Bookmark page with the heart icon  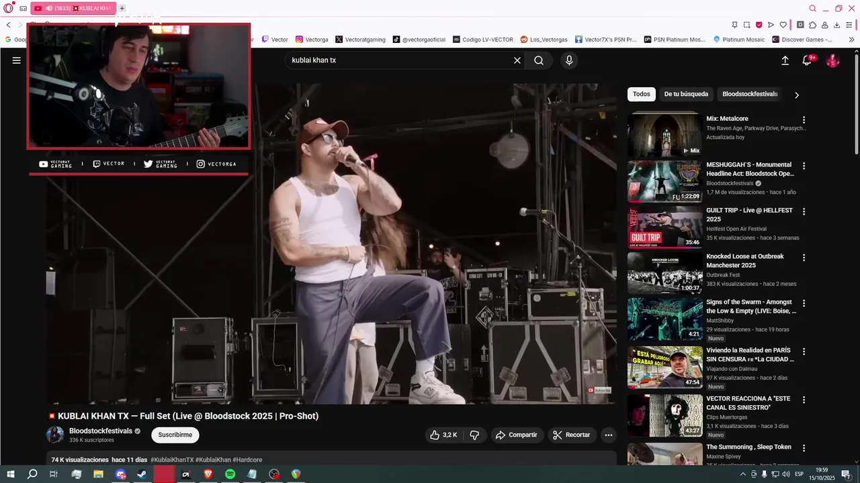tap(783, 25)
